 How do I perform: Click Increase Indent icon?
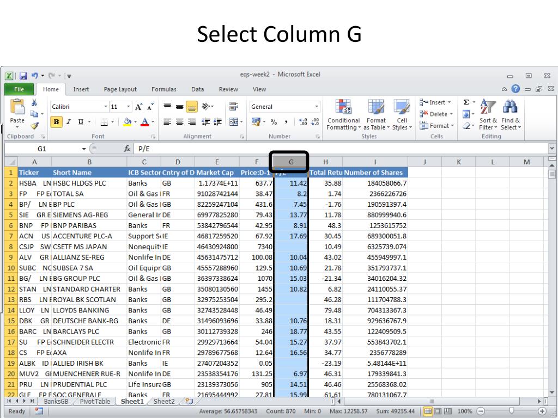[217, 122]
